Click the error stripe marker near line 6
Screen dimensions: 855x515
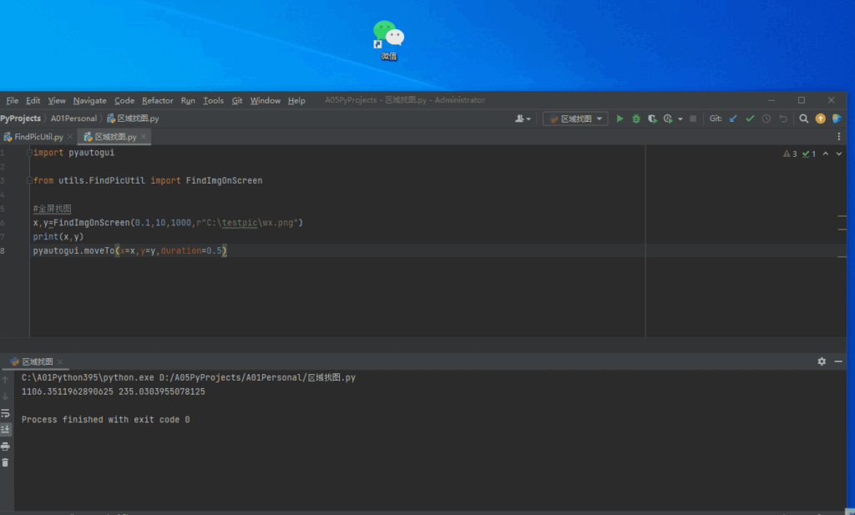[x=842, y=216]
